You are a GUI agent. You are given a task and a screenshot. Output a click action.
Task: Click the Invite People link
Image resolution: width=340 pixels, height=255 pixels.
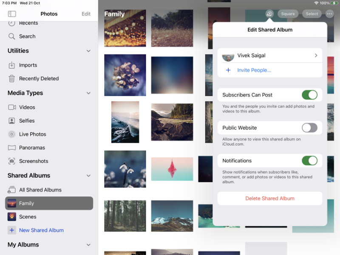tap(254, 70)
